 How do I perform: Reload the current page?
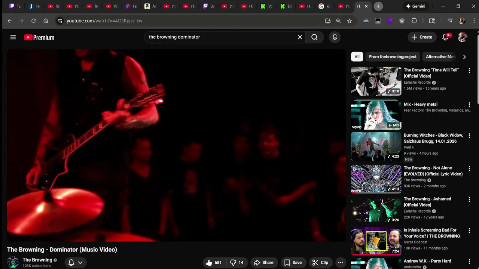click(33, 21)
